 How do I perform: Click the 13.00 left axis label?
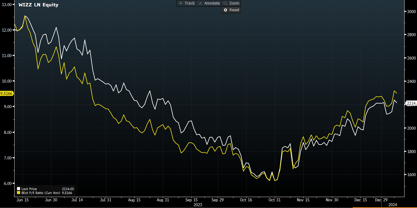7,5
